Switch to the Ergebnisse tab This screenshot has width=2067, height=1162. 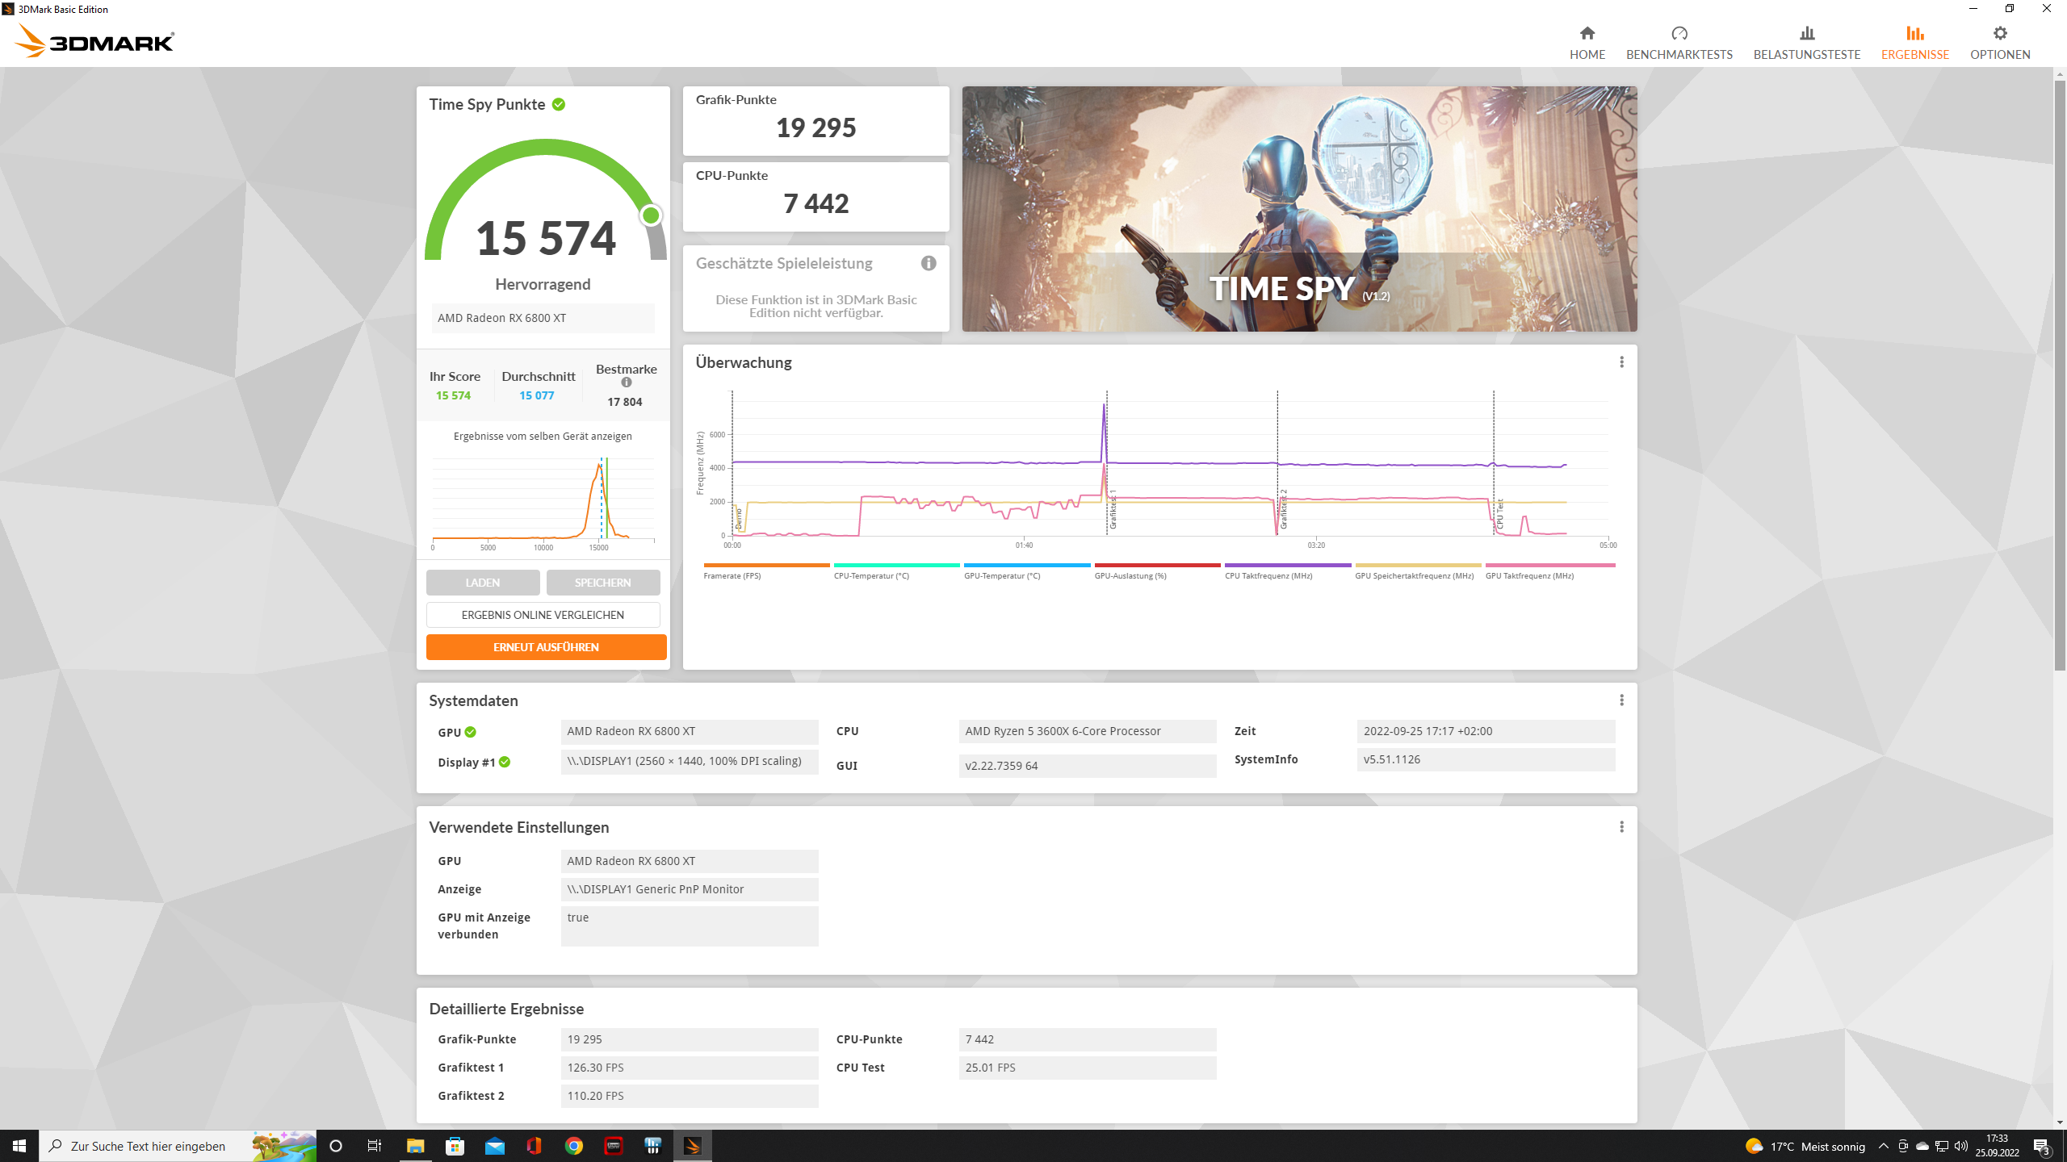tap(1914, 40)
